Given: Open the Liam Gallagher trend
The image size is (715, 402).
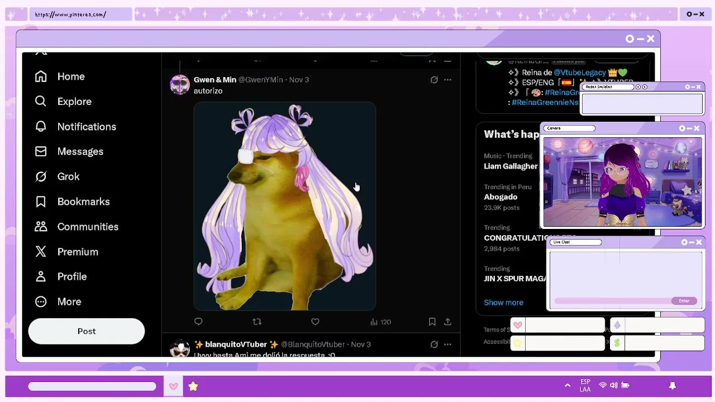Looking at the screenshot, I should pyautogui.click(x=511, y=166).
